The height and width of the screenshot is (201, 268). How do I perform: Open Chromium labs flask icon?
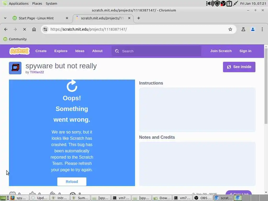tap(243, 29)
